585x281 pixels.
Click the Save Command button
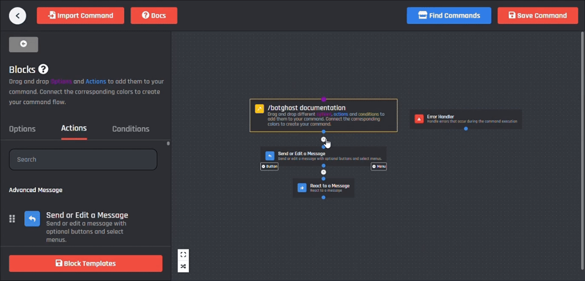[538, 16]
